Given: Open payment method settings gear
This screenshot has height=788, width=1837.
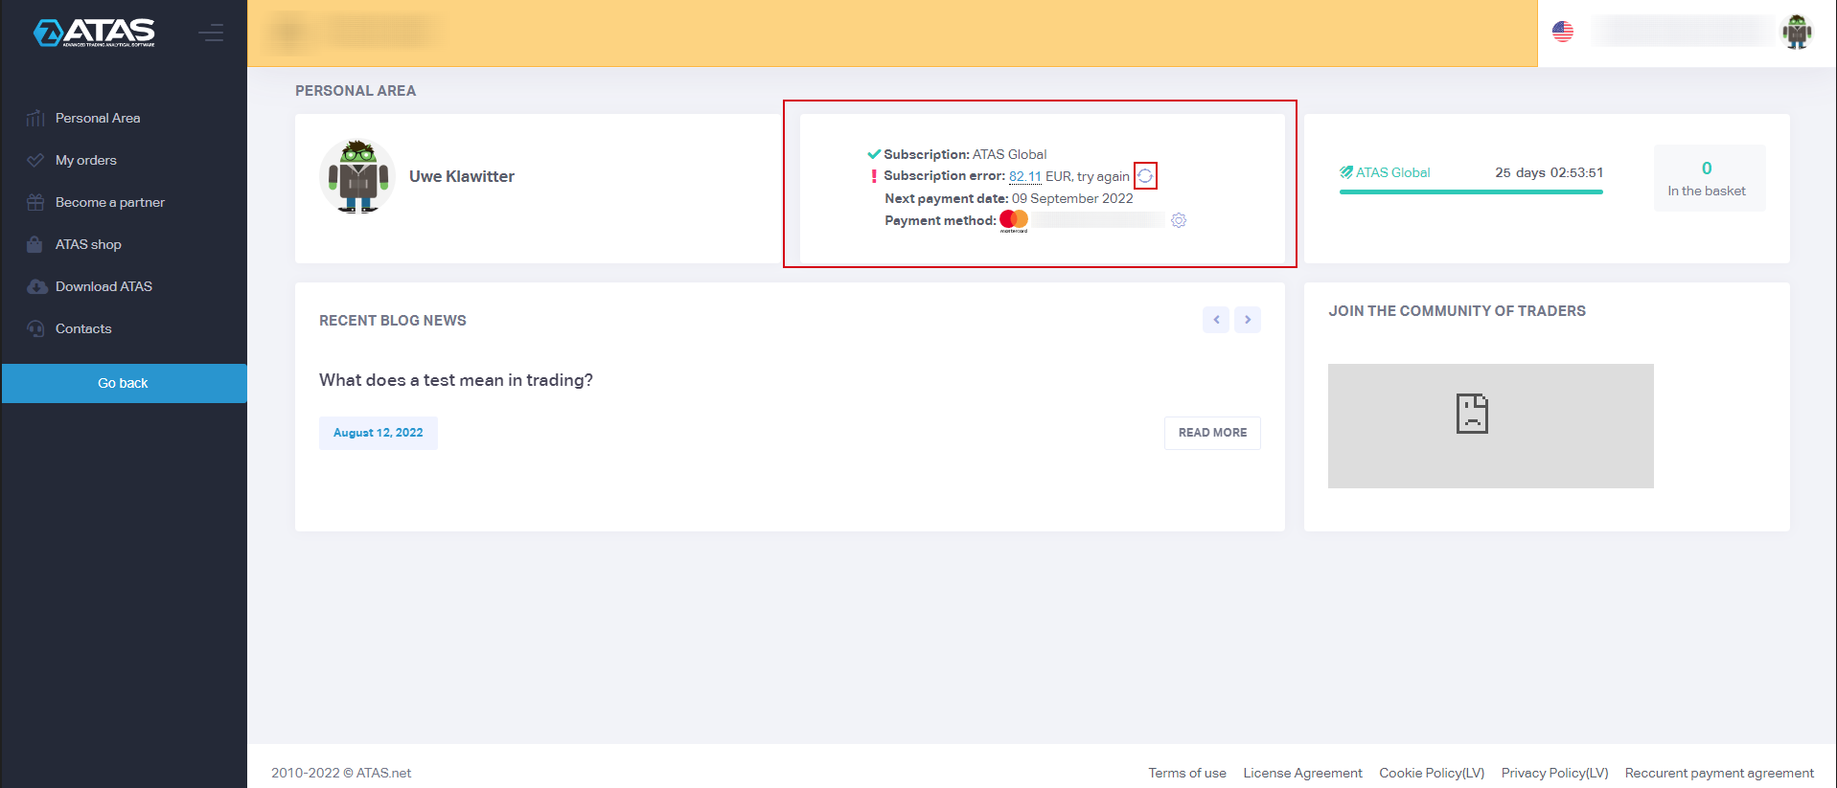Looking at the screenshot, I should [x=1179, y=220].
